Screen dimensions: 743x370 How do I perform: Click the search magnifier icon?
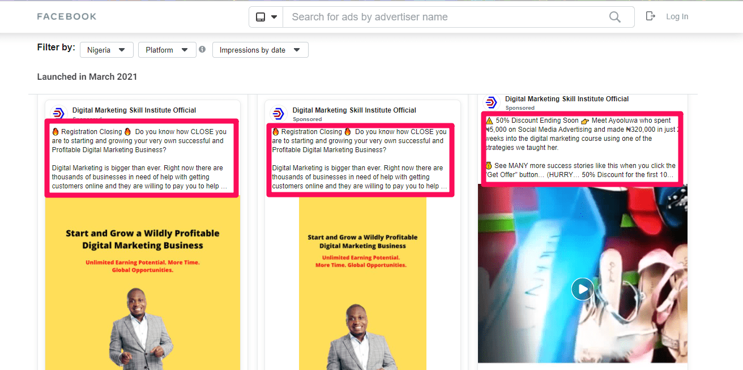(614, 17)
